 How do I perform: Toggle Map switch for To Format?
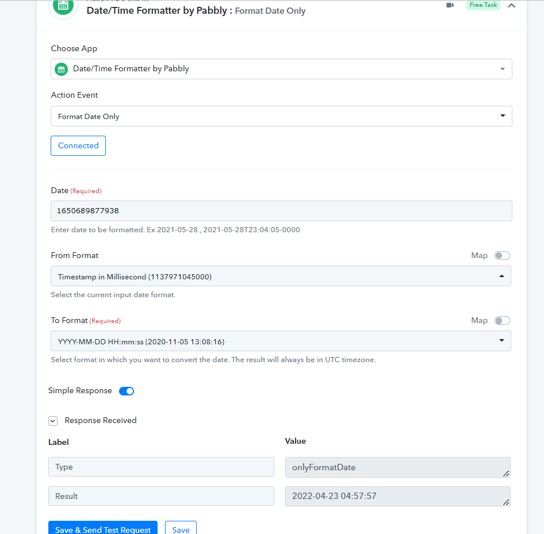click(x=502, y=320)
